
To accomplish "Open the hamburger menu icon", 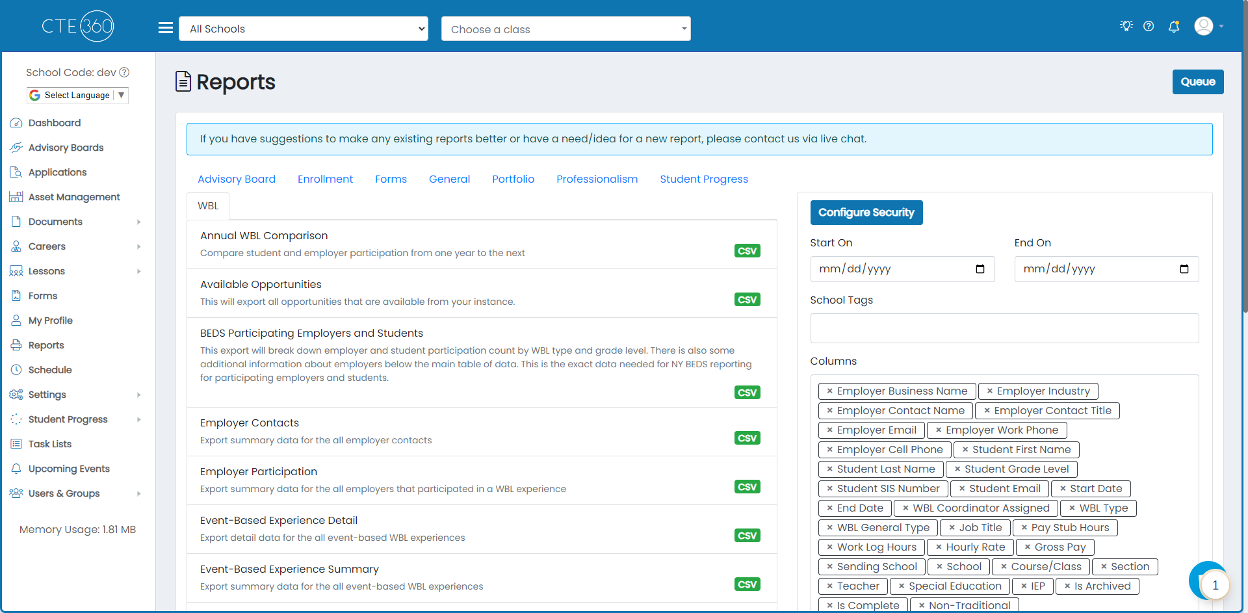I will [166, 28].
